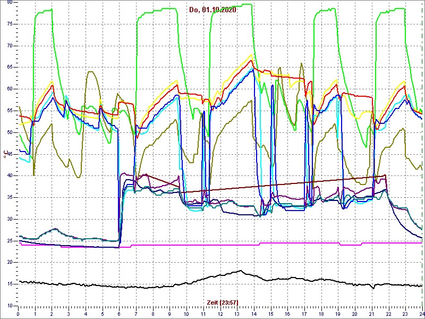Image resolution: width=425 pixels, height=319 pixels.
Task: Select the 55 value on the temperature axis
Action: (x=9, y=111)
